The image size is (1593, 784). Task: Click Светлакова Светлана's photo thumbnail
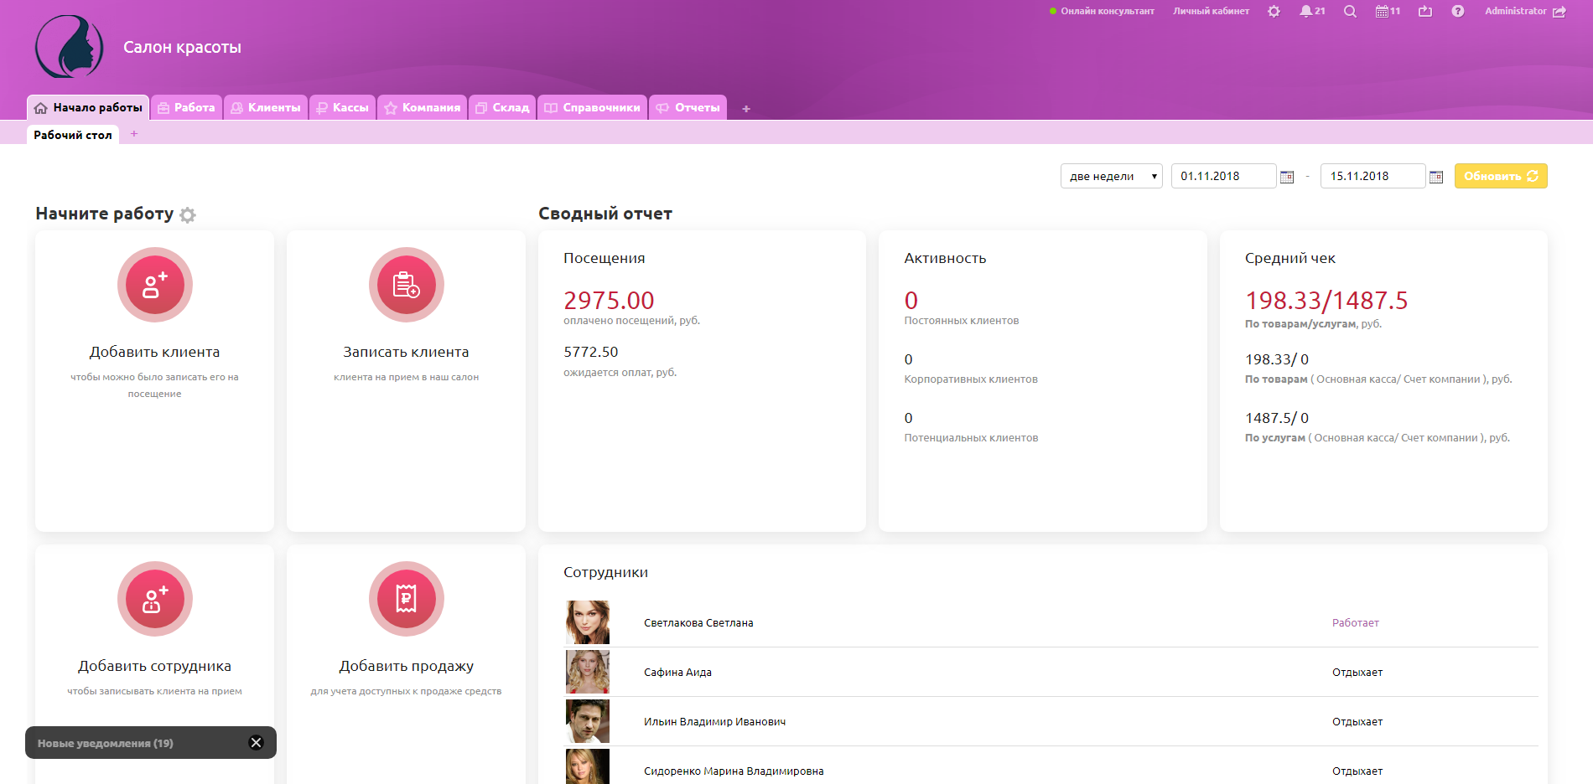[588, 622]
